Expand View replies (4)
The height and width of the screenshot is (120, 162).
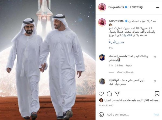click(x=125, y=72)
